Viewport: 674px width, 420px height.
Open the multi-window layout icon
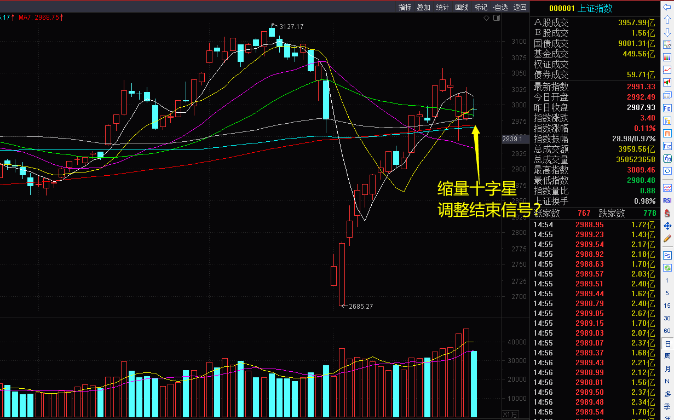667,95
